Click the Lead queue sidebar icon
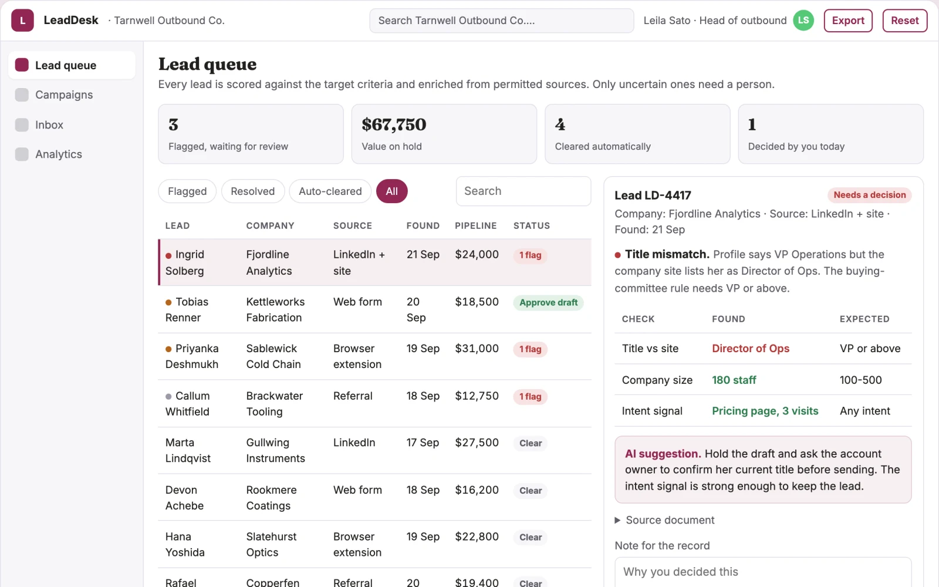 22,65
